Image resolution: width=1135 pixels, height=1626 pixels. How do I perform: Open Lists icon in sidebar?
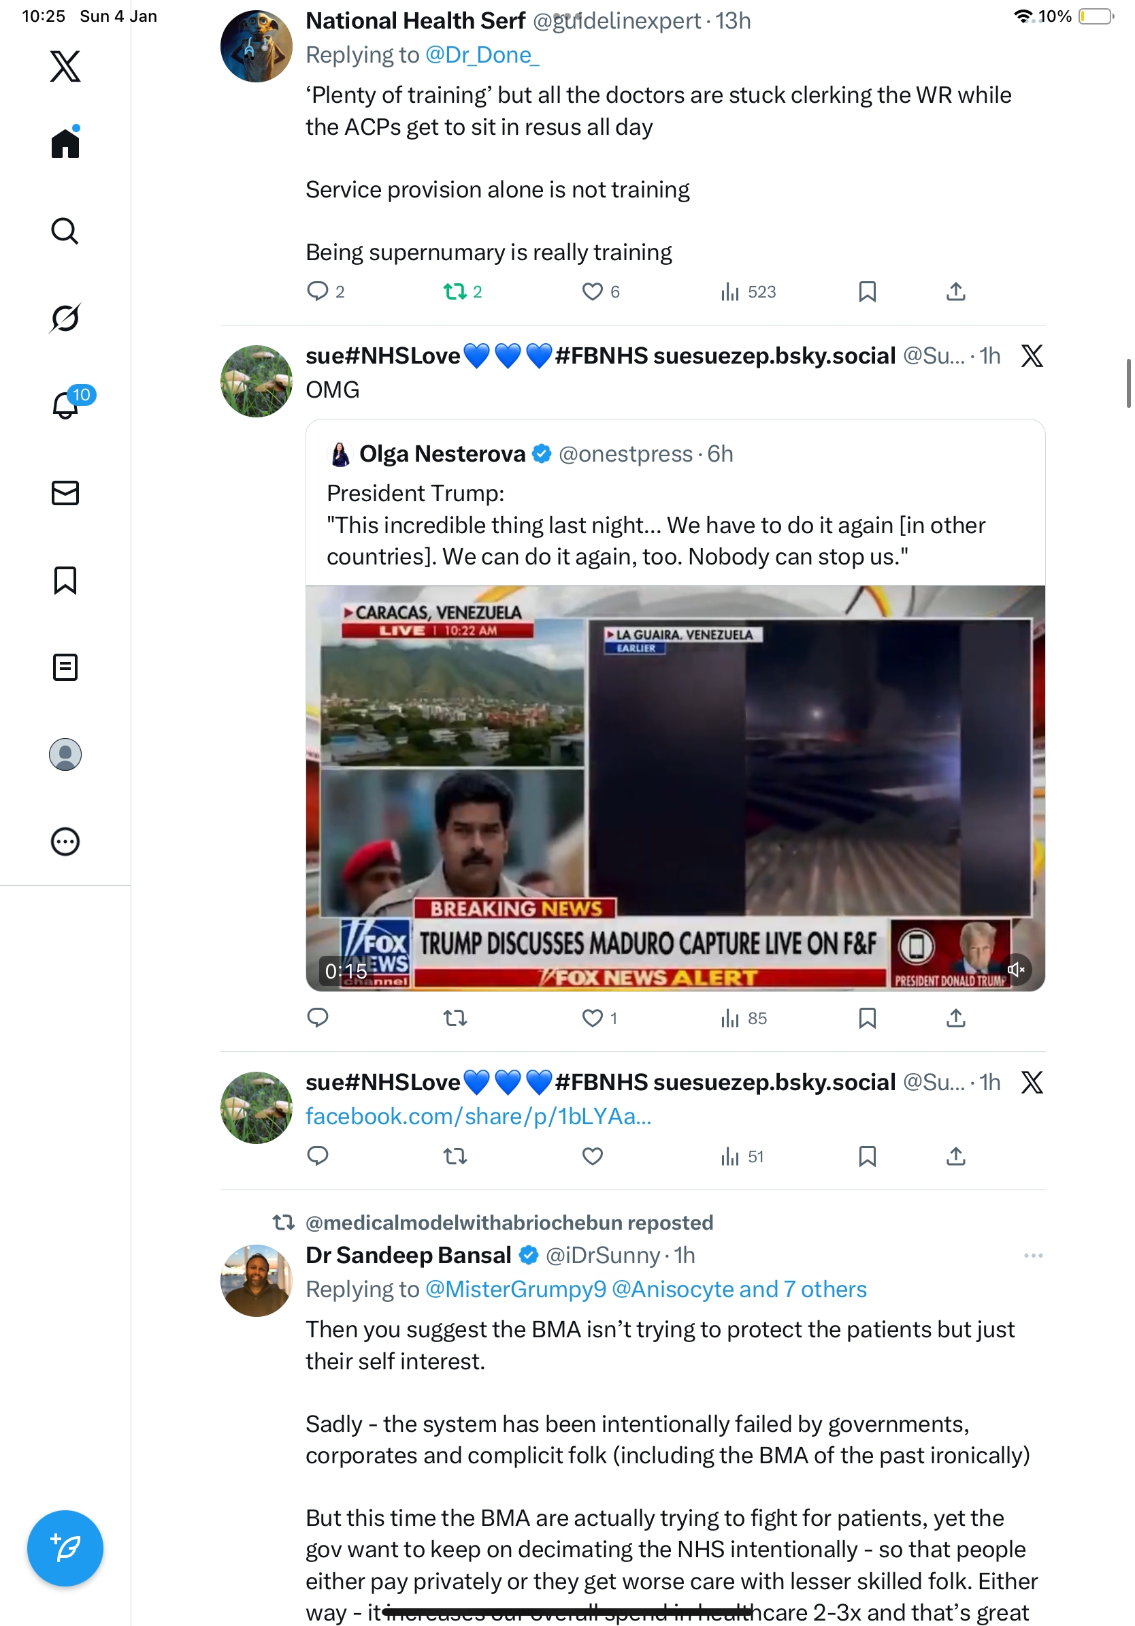[65, 667]
